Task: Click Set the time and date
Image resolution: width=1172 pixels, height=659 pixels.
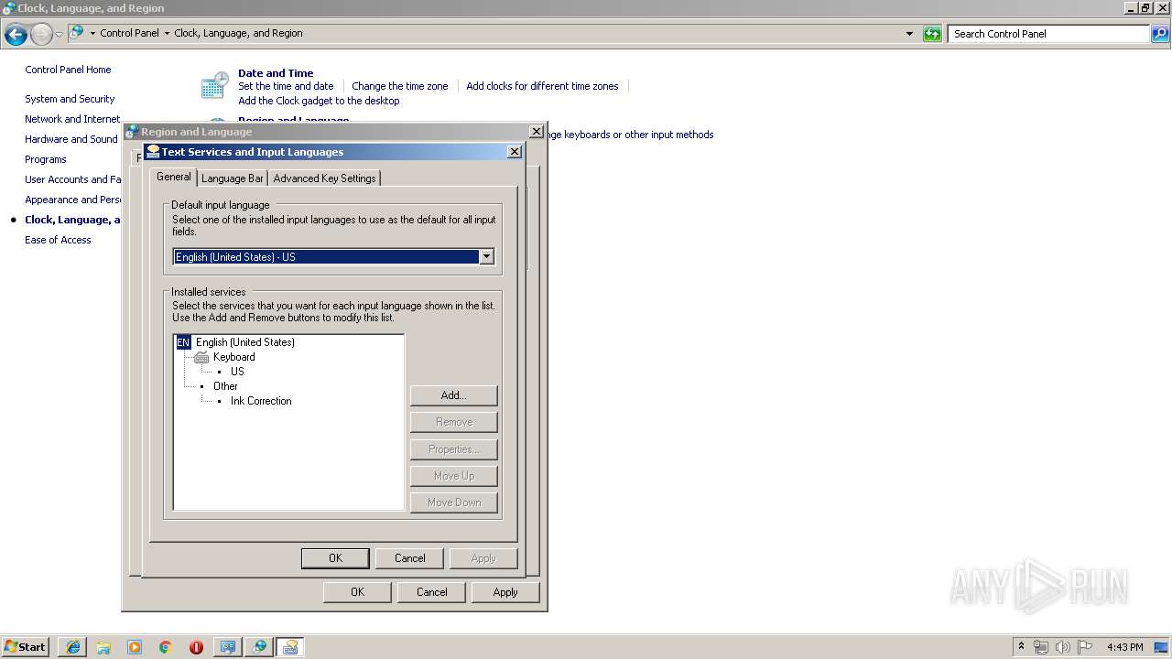Action: tap(286, 86)
